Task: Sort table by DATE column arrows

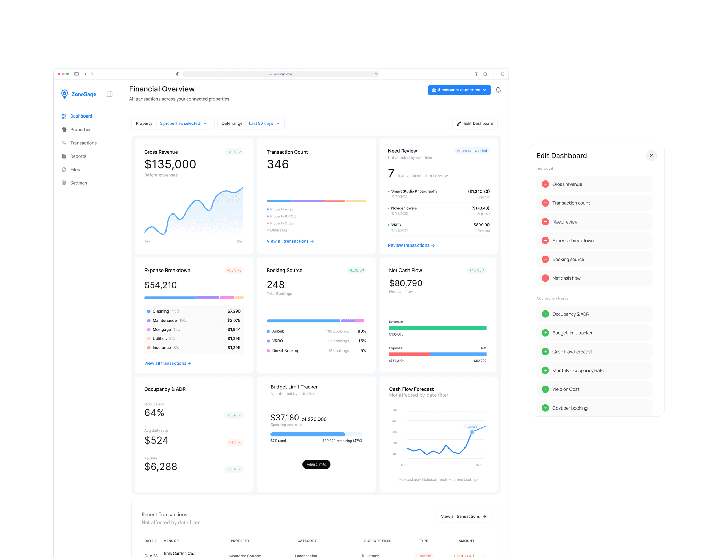Action: point(156,541)
